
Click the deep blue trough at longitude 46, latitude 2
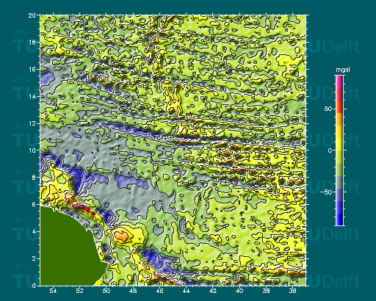(x=153, y=257)
